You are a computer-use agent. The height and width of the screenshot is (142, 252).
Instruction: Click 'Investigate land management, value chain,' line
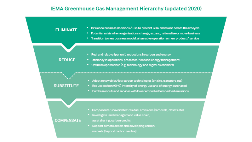point(121,115)
